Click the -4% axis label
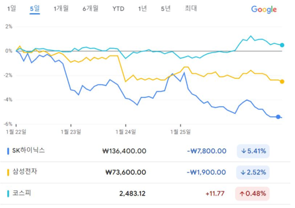 pos(8,100)
